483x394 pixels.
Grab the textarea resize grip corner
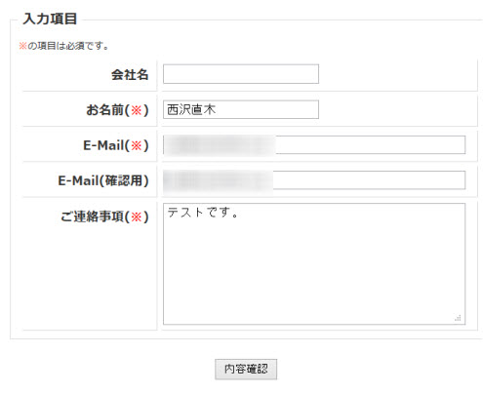(458, 318)
